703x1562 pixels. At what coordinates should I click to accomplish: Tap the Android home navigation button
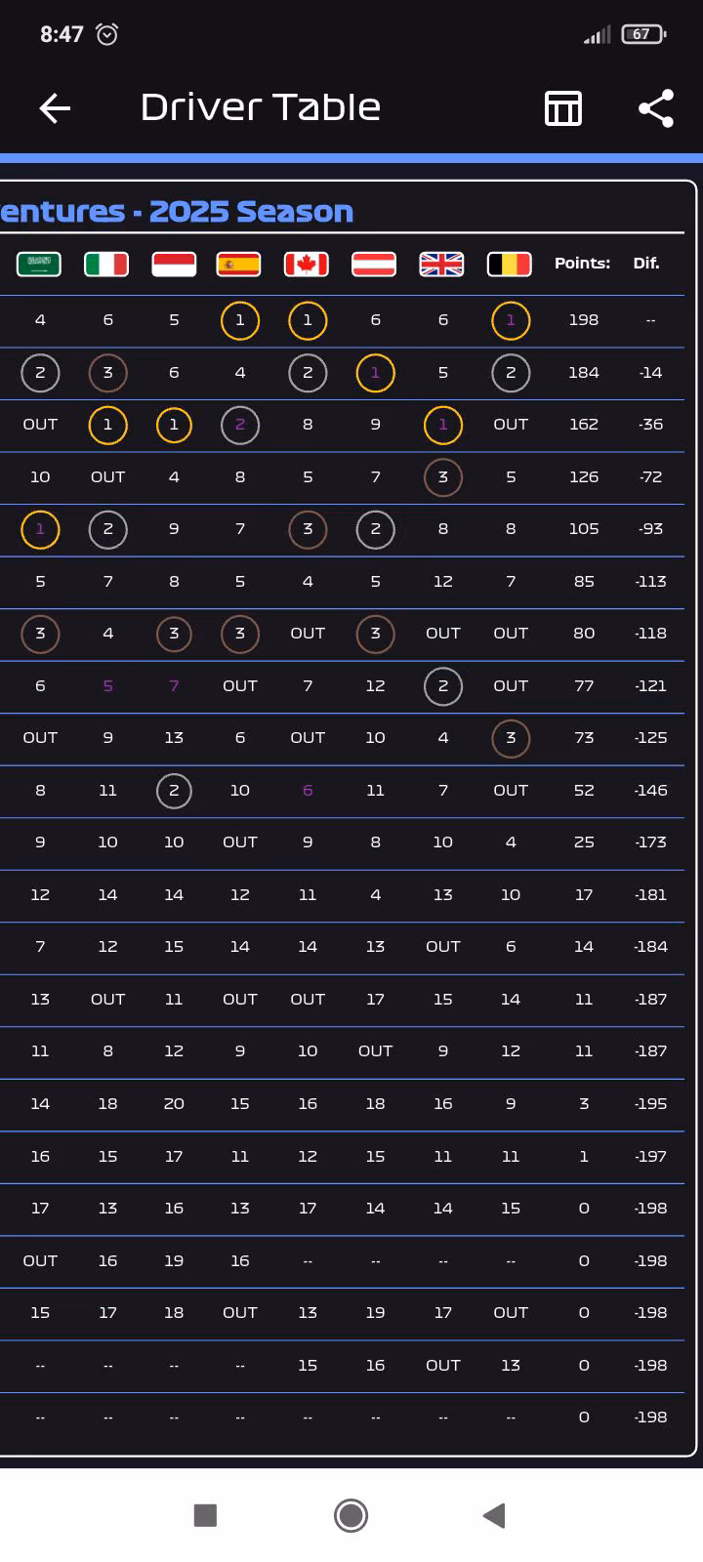(351, 1515)
